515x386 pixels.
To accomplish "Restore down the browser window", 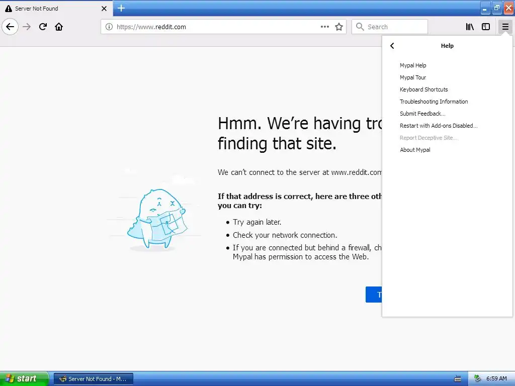I will tap(497, 8).
